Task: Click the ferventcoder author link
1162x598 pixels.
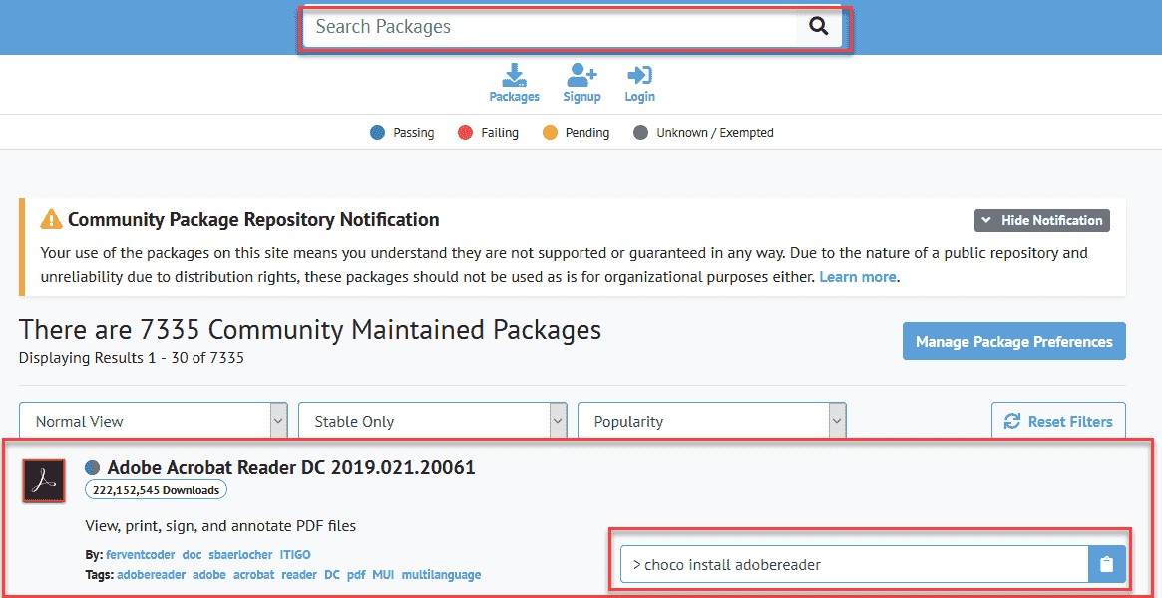Action: point(138,555)
